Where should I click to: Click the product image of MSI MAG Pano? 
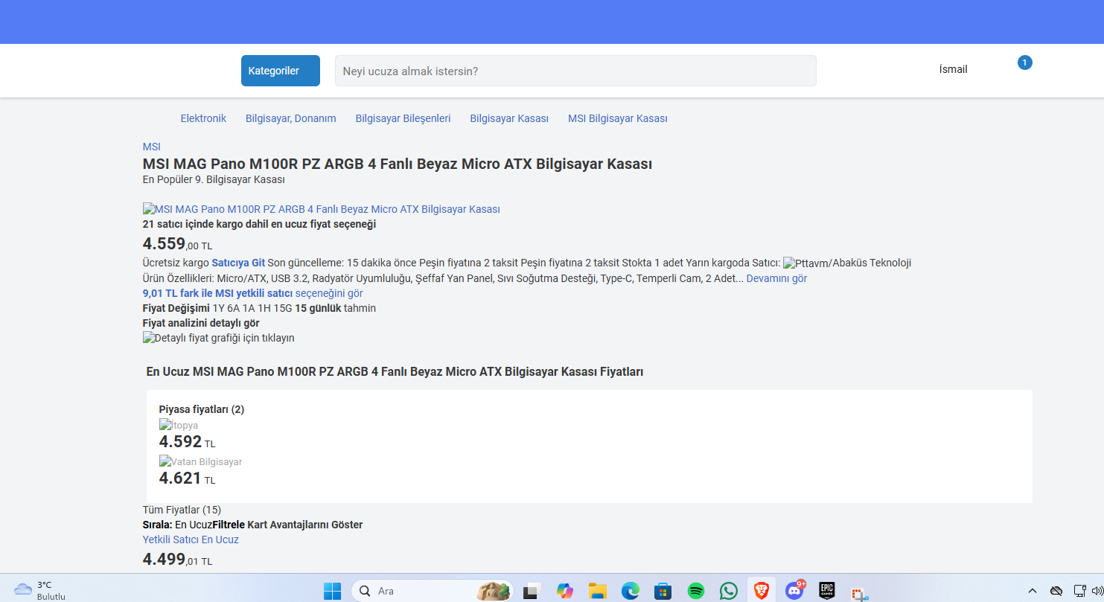(322, 209)
